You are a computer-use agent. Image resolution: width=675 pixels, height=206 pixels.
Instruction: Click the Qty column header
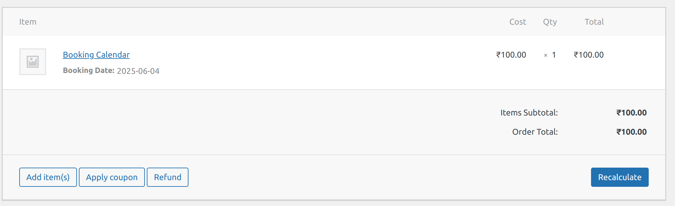pos(550,22)
